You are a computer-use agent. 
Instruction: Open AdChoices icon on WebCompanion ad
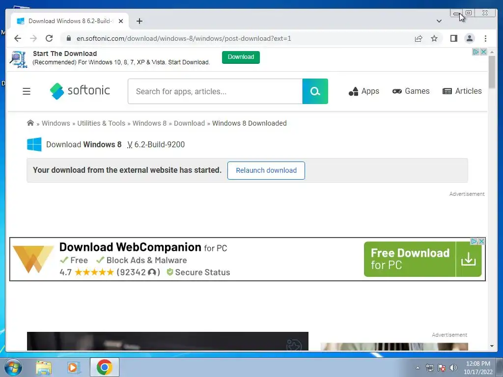tap(474, 242)
